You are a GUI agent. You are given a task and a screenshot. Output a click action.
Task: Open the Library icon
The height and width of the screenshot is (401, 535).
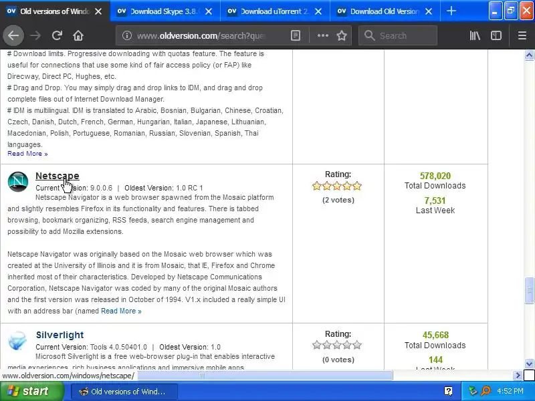475,35
